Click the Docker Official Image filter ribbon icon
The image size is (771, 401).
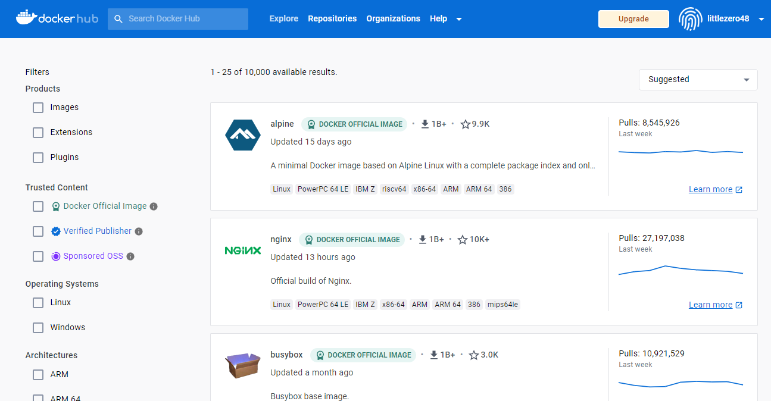tap(56, 206)
